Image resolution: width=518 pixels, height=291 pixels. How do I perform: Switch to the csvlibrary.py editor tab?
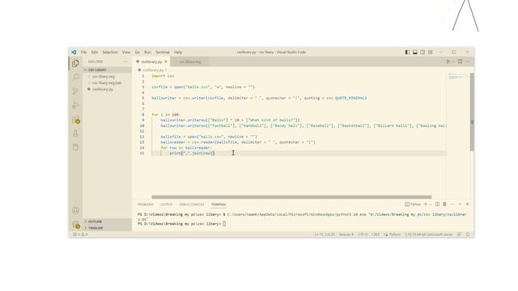[151, 61]
